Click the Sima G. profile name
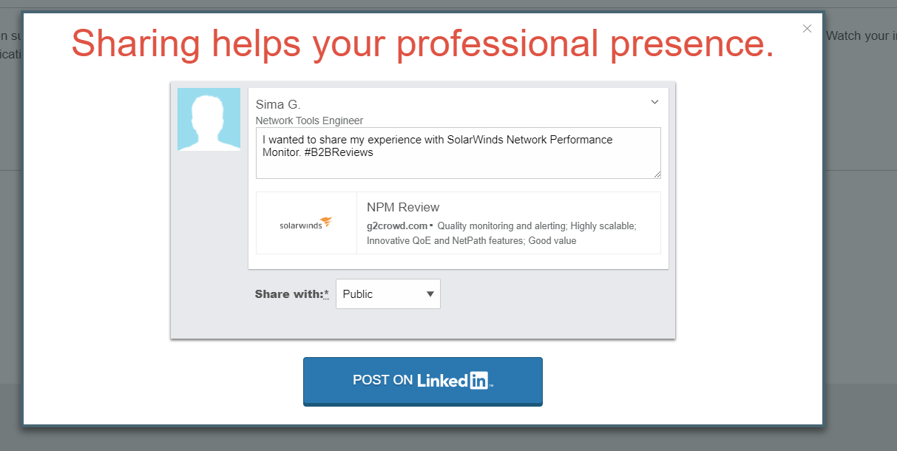Image resolution: width=897 pixels, height=451 pixels. [277, 104]
